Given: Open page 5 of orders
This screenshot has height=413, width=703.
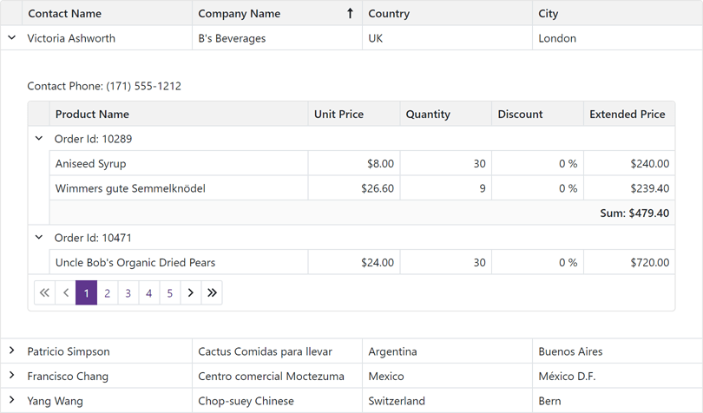Looking at the screenshot, I should 170,293.
